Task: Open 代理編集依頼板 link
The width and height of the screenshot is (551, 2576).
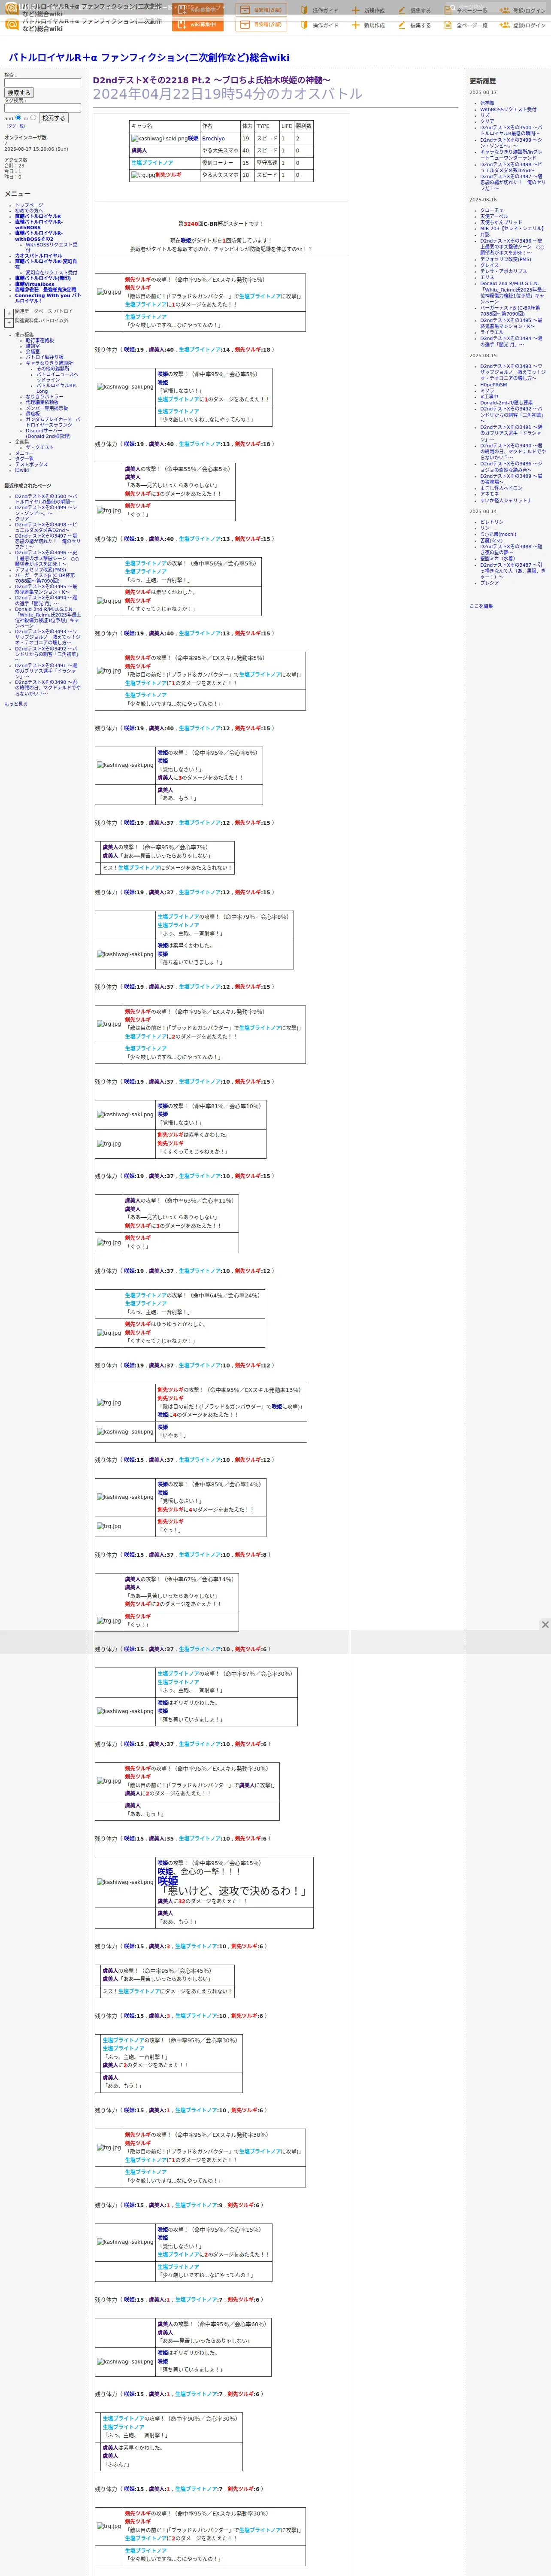Action: [42, 402]
